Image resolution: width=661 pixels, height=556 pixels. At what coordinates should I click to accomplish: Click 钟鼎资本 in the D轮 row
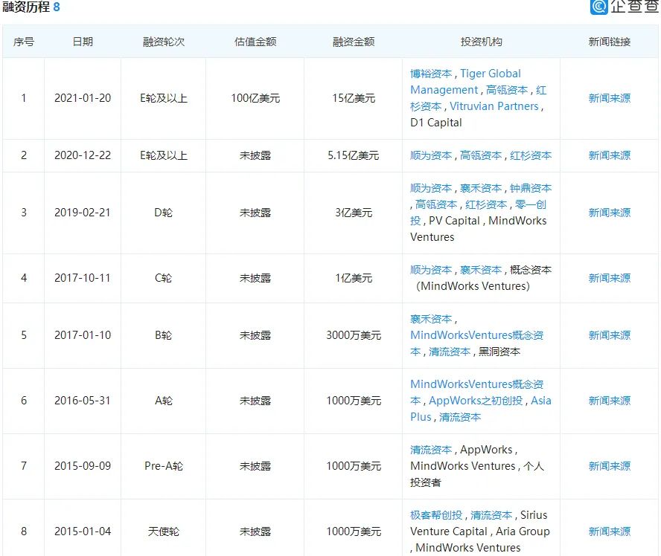(531, 188)
